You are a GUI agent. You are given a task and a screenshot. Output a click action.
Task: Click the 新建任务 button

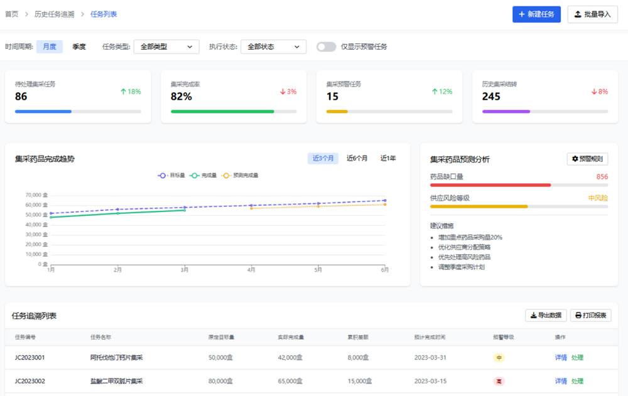[x=536, y=14]
